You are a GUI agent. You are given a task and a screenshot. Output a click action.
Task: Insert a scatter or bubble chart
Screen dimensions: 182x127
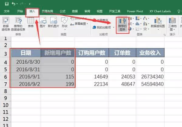pyautogui.click(x=137, y=29)
